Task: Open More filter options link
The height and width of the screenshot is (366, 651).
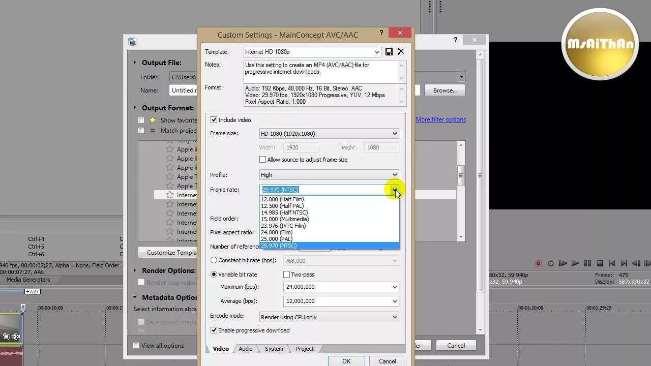Action: tap(440, 119)
